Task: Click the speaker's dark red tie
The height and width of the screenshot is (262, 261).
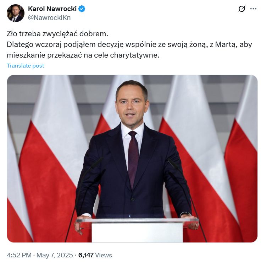Action: coord(133,159)
